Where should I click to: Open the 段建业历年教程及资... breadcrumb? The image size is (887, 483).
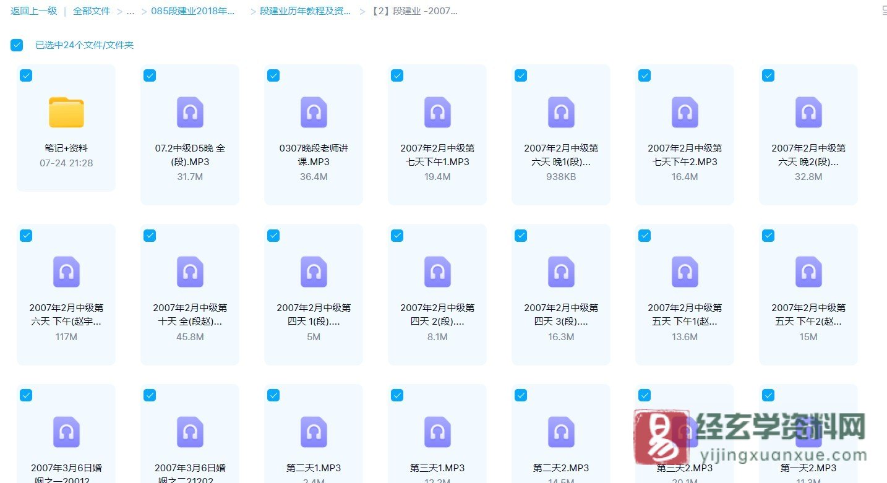click(x=305, y=11)
